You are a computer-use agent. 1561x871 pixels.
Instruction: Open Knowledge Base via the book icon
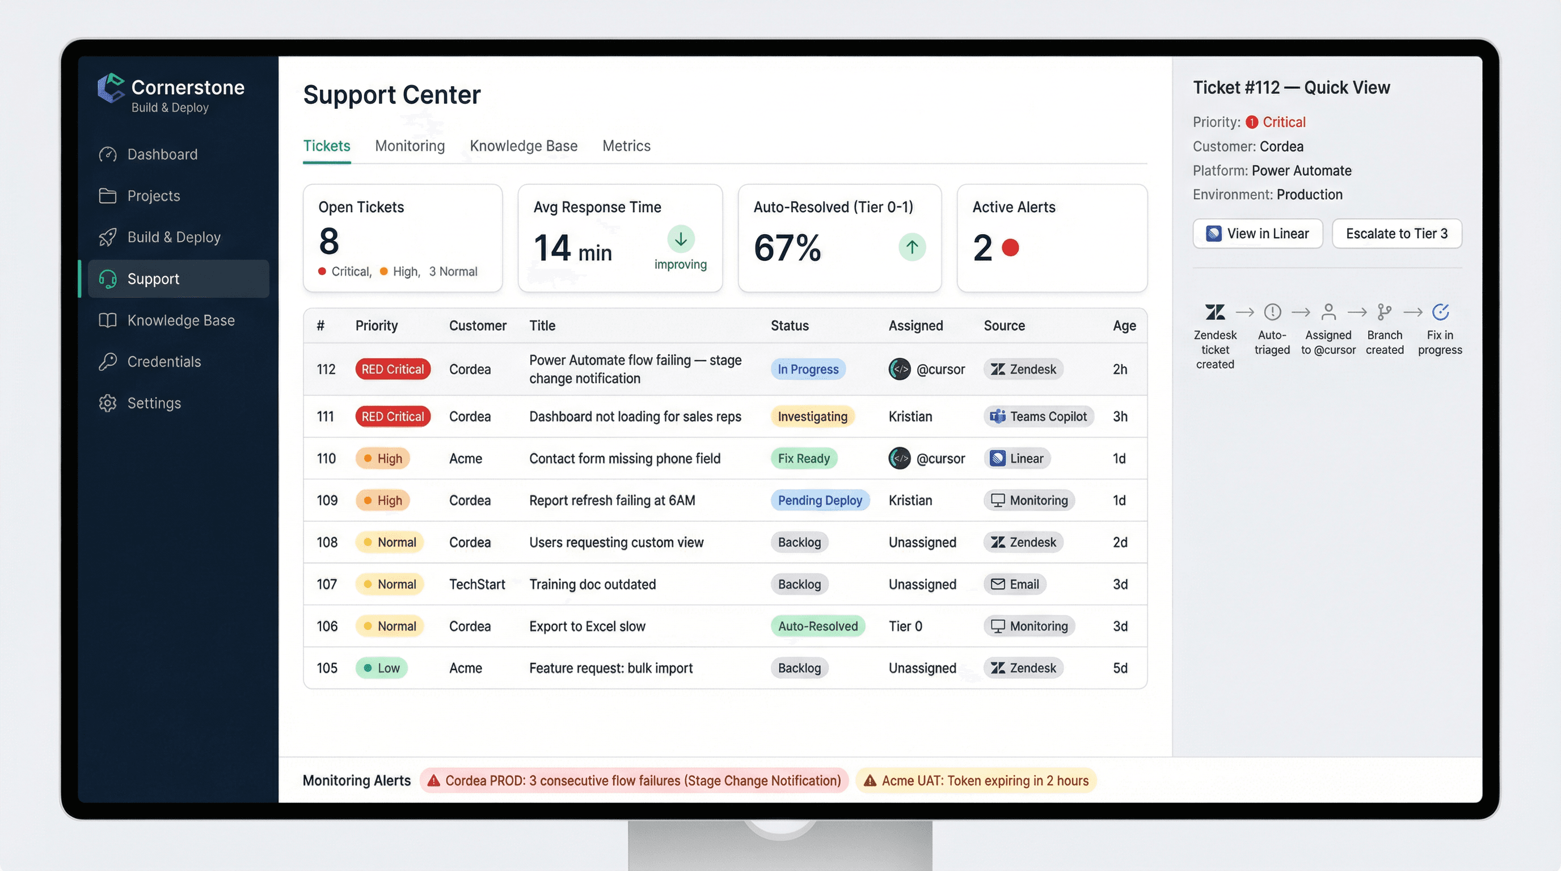click(107, 320)
